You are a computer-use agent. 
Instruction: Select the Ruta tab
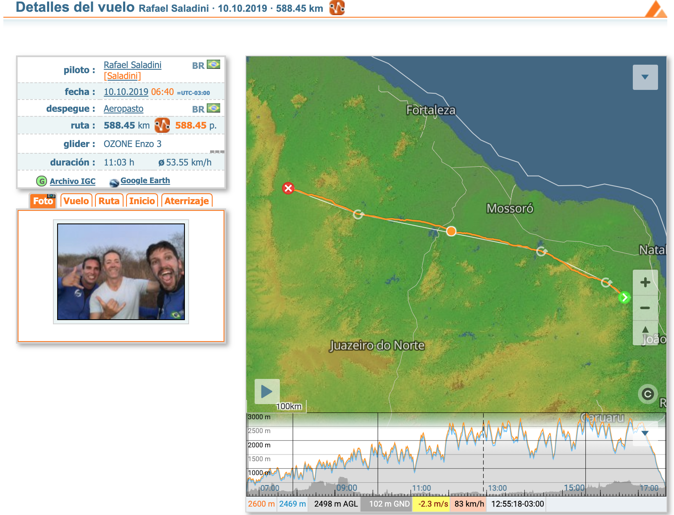click(109, 201)
